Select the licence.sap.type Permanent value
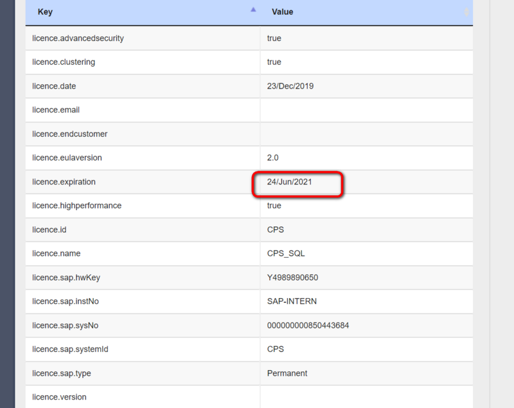Screen dimensions: 514x408 tap(288, 373)
